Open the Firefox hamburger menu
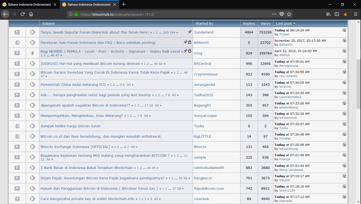This screenshot has height=204, width=361. tap(356, 14)
